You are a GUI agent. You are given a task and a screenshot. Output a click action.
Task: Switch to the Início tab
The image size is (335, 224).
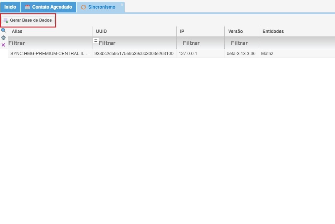coord(10,7)
